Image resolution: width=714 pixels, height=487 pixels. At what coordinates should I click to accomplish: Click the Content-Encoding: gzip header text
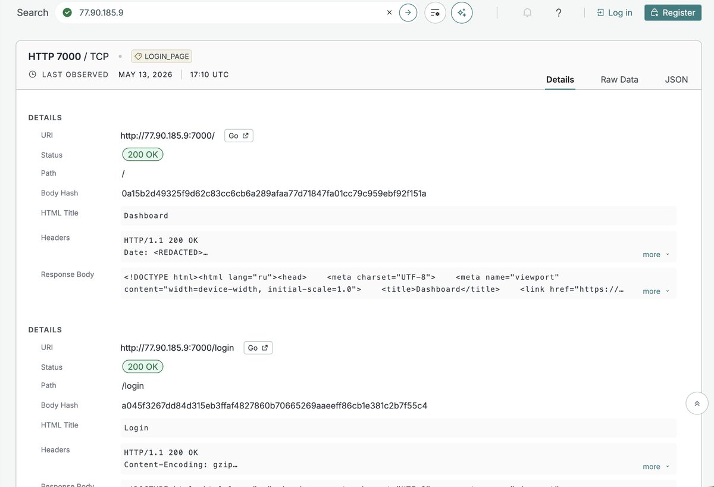[x=181, y=464]
